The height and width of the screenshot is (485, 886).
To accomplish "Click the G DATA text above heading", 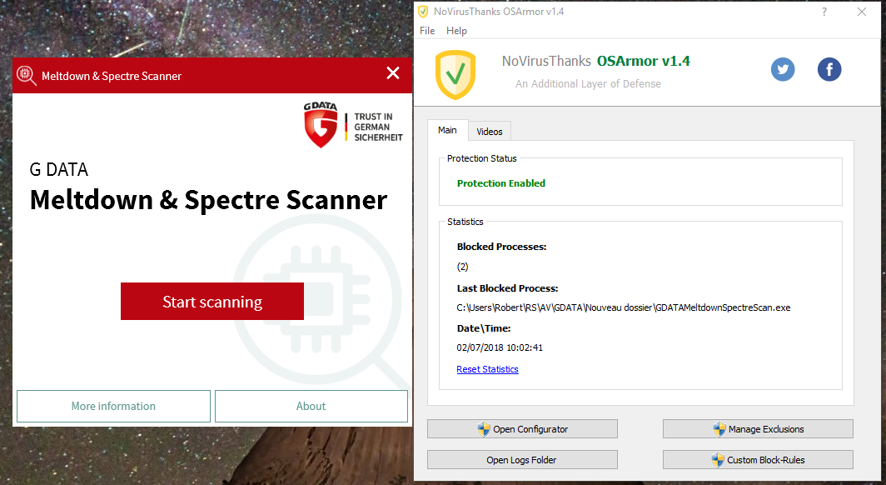I will click(59, 169).
